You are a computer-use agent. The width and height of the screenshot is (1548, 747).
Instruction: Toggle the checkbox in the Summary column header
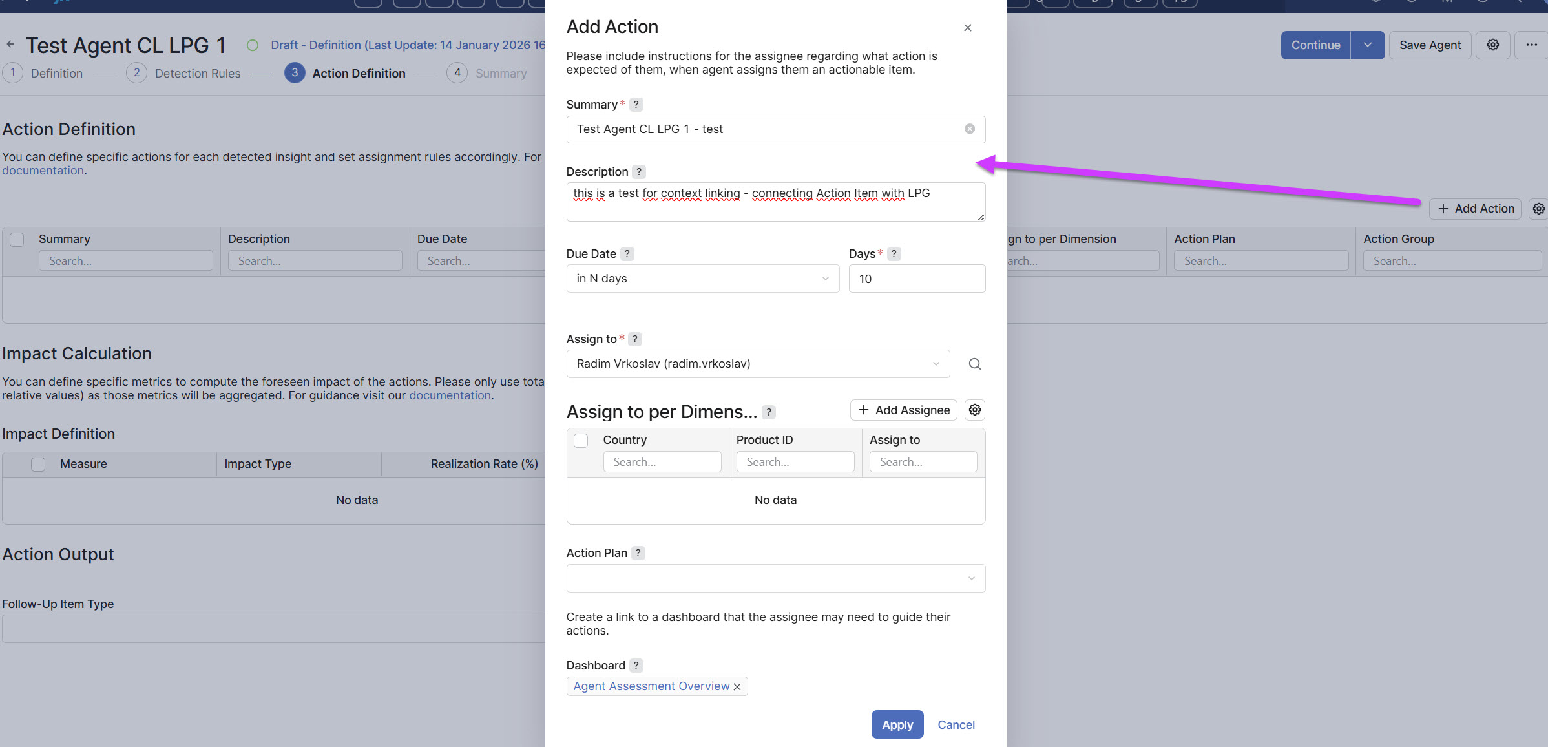click(17, 239)
